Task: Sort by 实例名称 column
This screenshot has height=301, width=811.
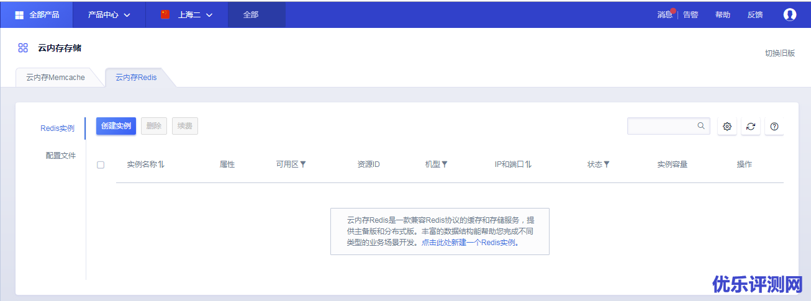Action: (x=161, y=164)
